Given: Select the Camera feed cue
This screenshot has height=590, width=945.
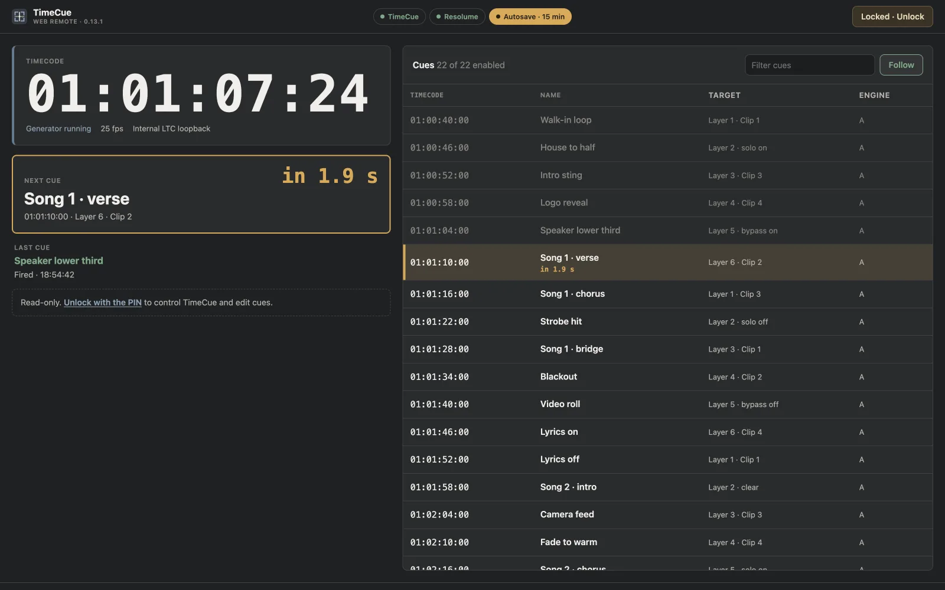Looking at the screenshot, I should tap(667, 514).
